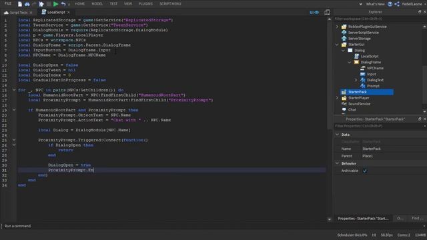The image size is (427, 240).
Task: Collapse the Dialog ScreenGui node
Action: (x=344, y=51)
